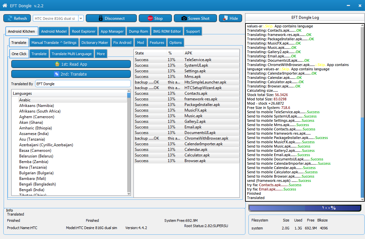This screenshot has height=239, width=365.
Task: Select the Mms.apk row
Action: pyautogui.click(x=187, y=77)
